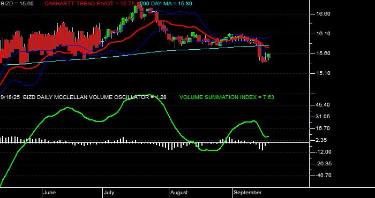Click the 9/18/25 date text
Image resolution: width=375 pixels, height=198 pixels.
pyautogui.click(x=10, y=97)
